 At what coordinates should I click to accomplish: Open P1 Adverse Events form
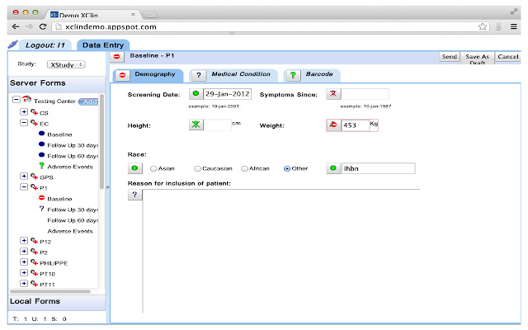(x=70, y=231)
